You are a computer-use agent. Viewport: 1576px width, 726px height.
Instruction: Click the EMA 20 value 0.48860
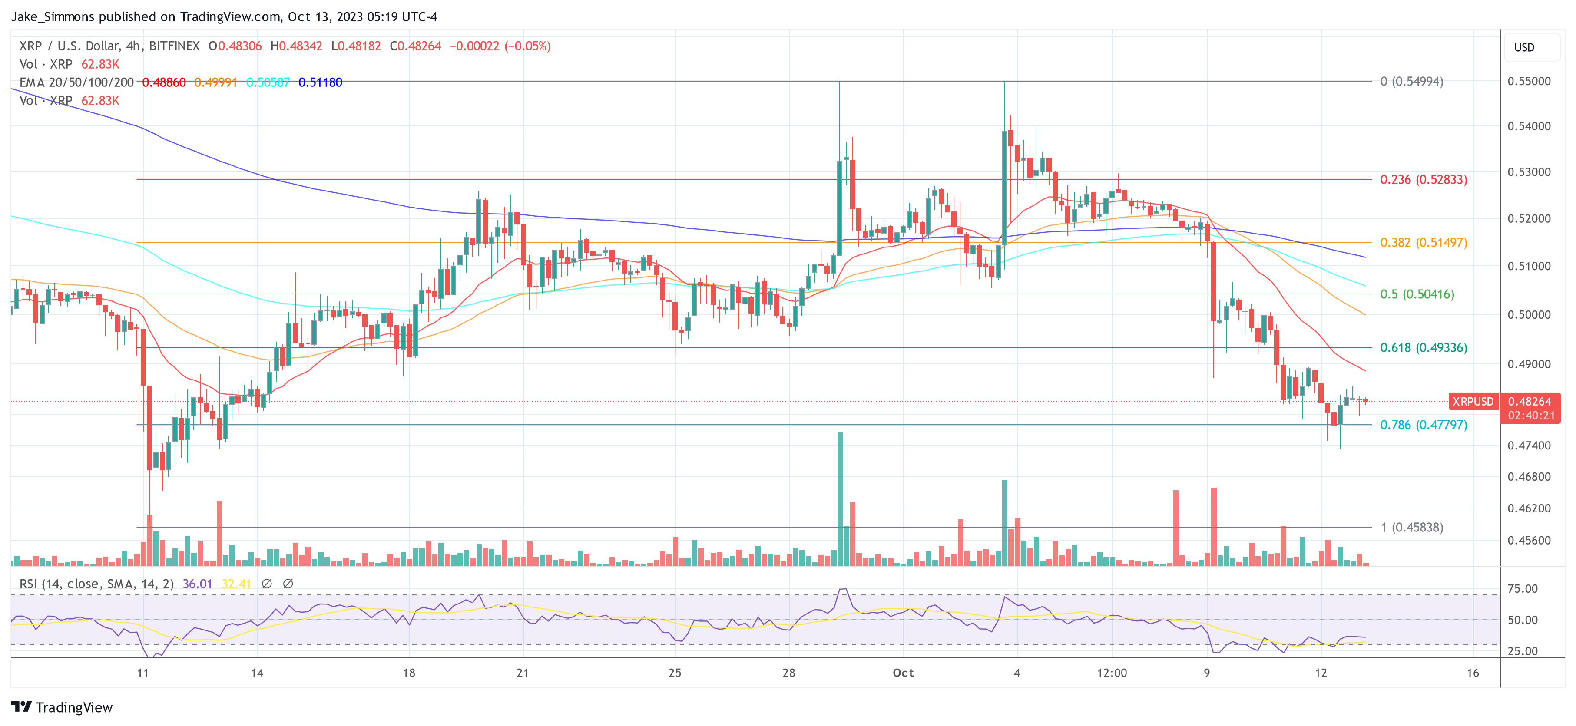164,82
